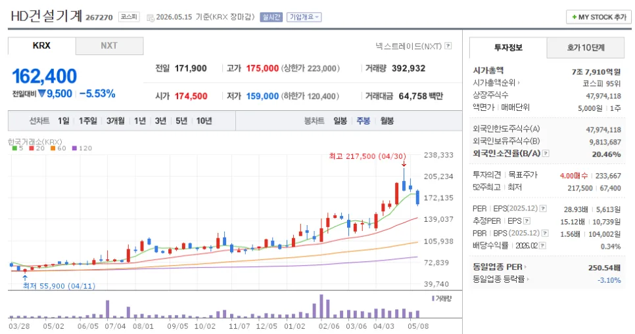Switch to the KRX tab

[41, 46]
